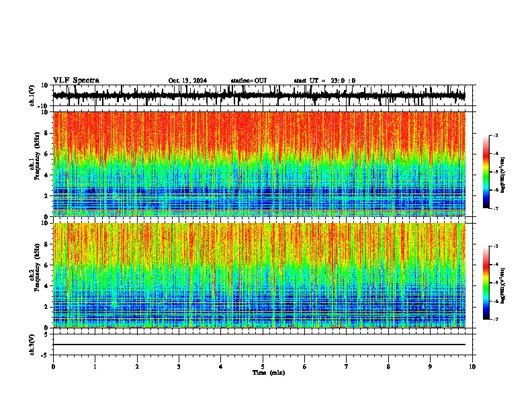Viewport: 532px width, 411px height.
Task: Click the 'Time (min)' axis label
Action: click(x=269, y=373)
